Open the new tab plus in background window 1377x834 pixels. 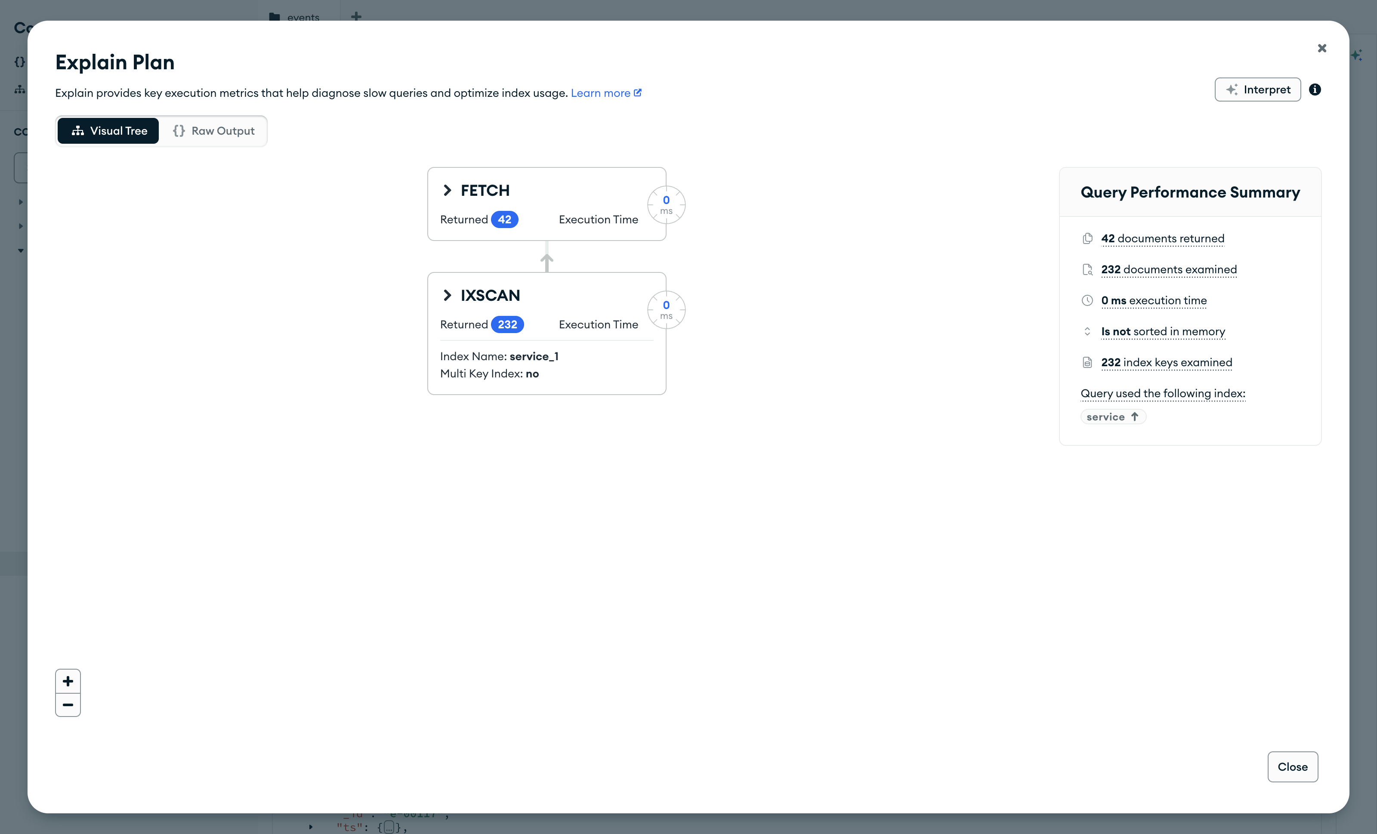tap(356, 16)
